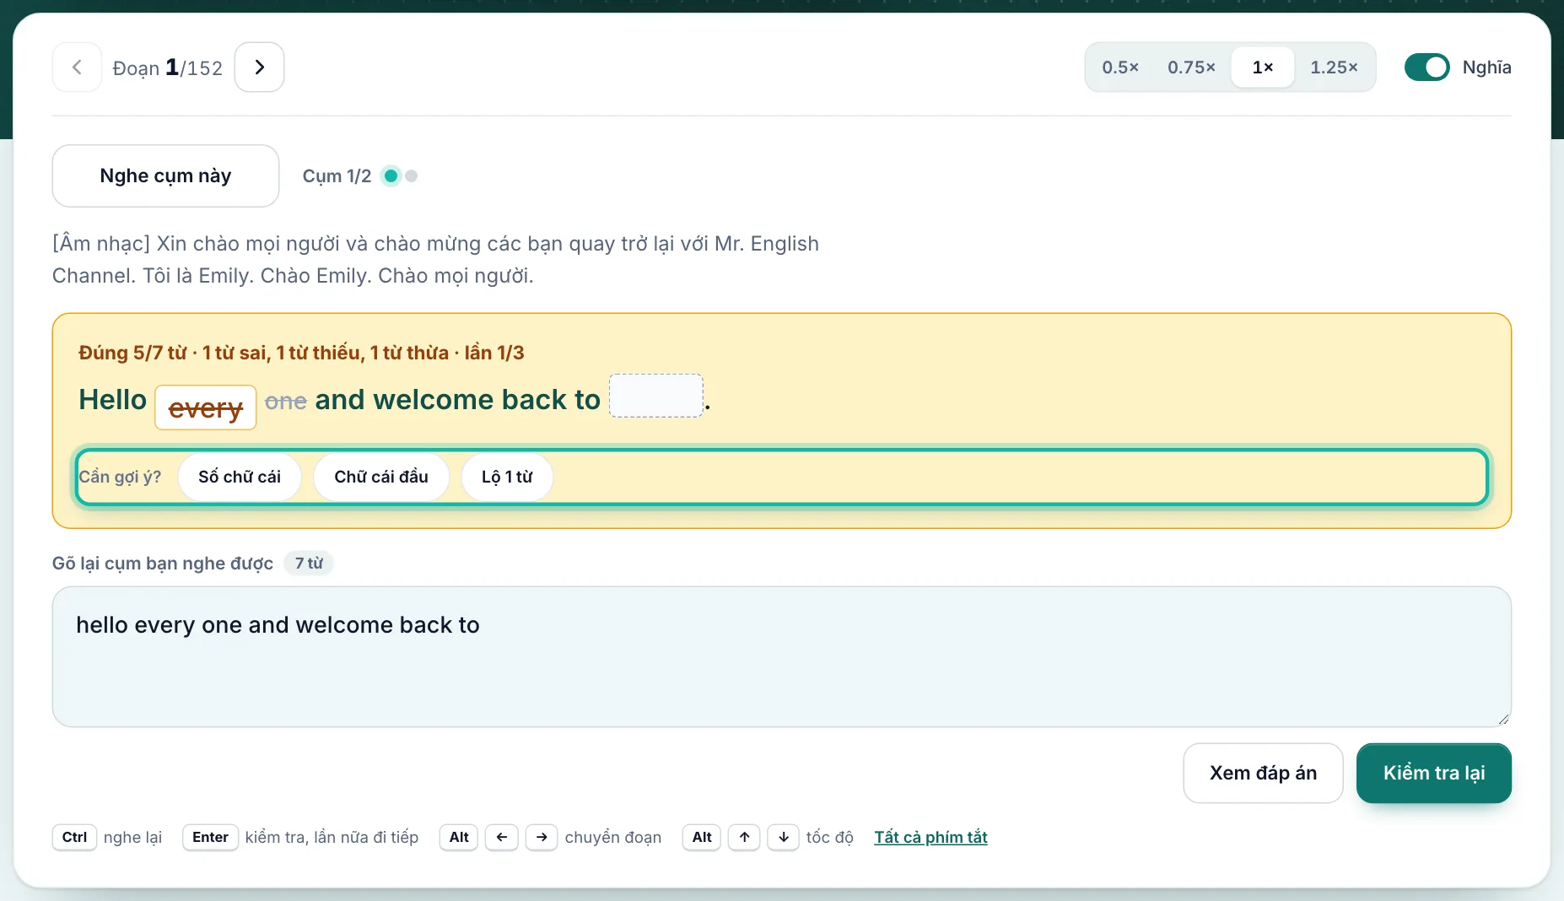Select the first phrase dot indicator
Screen dimensions: 1564x901
(x=391, y=176)
